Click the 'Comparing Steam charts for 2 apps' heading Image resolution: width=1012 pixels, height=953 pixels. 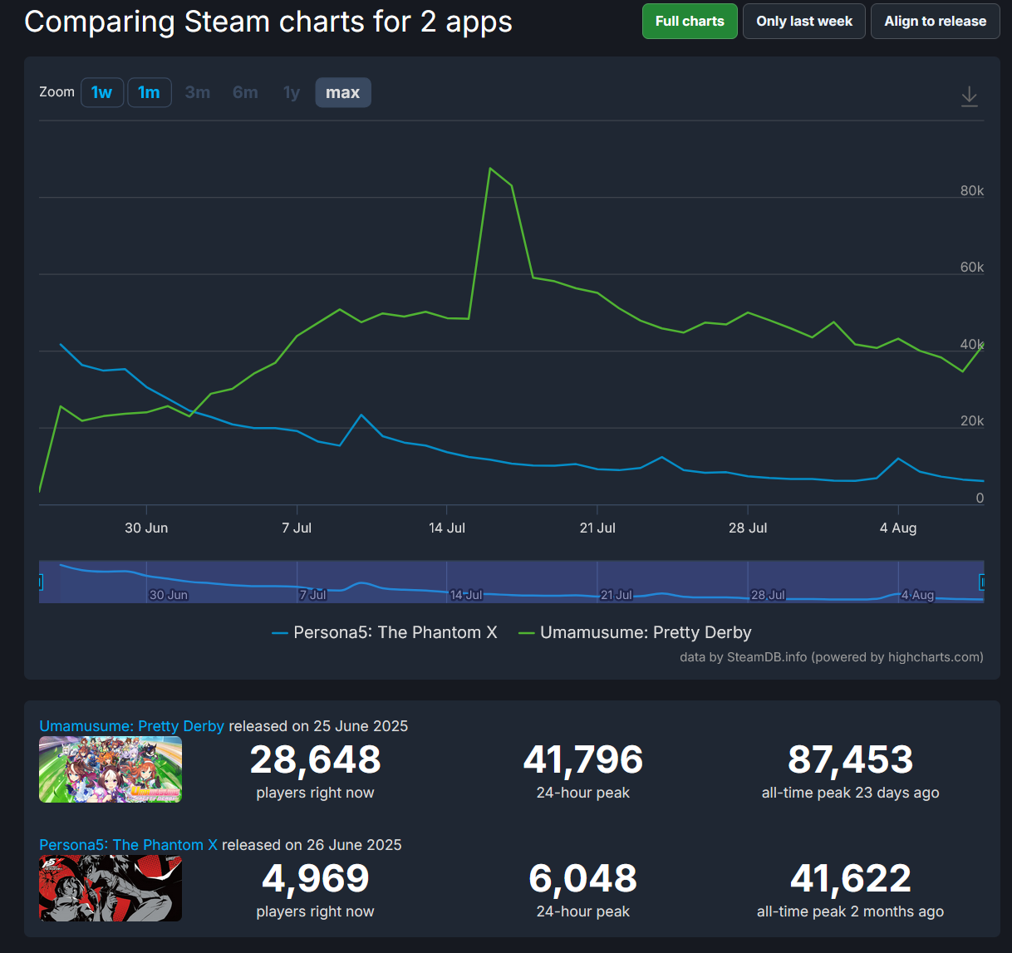[268, 22]
